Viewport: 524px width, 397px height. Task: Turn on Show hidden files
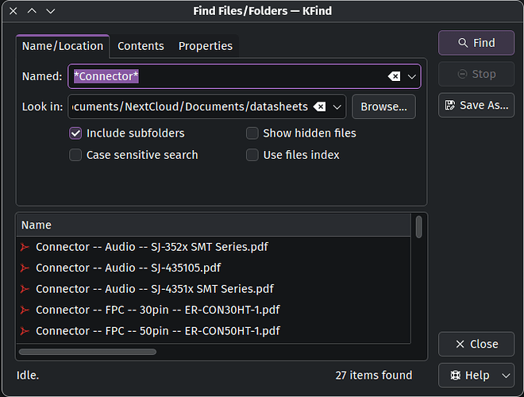click(252, 133)
